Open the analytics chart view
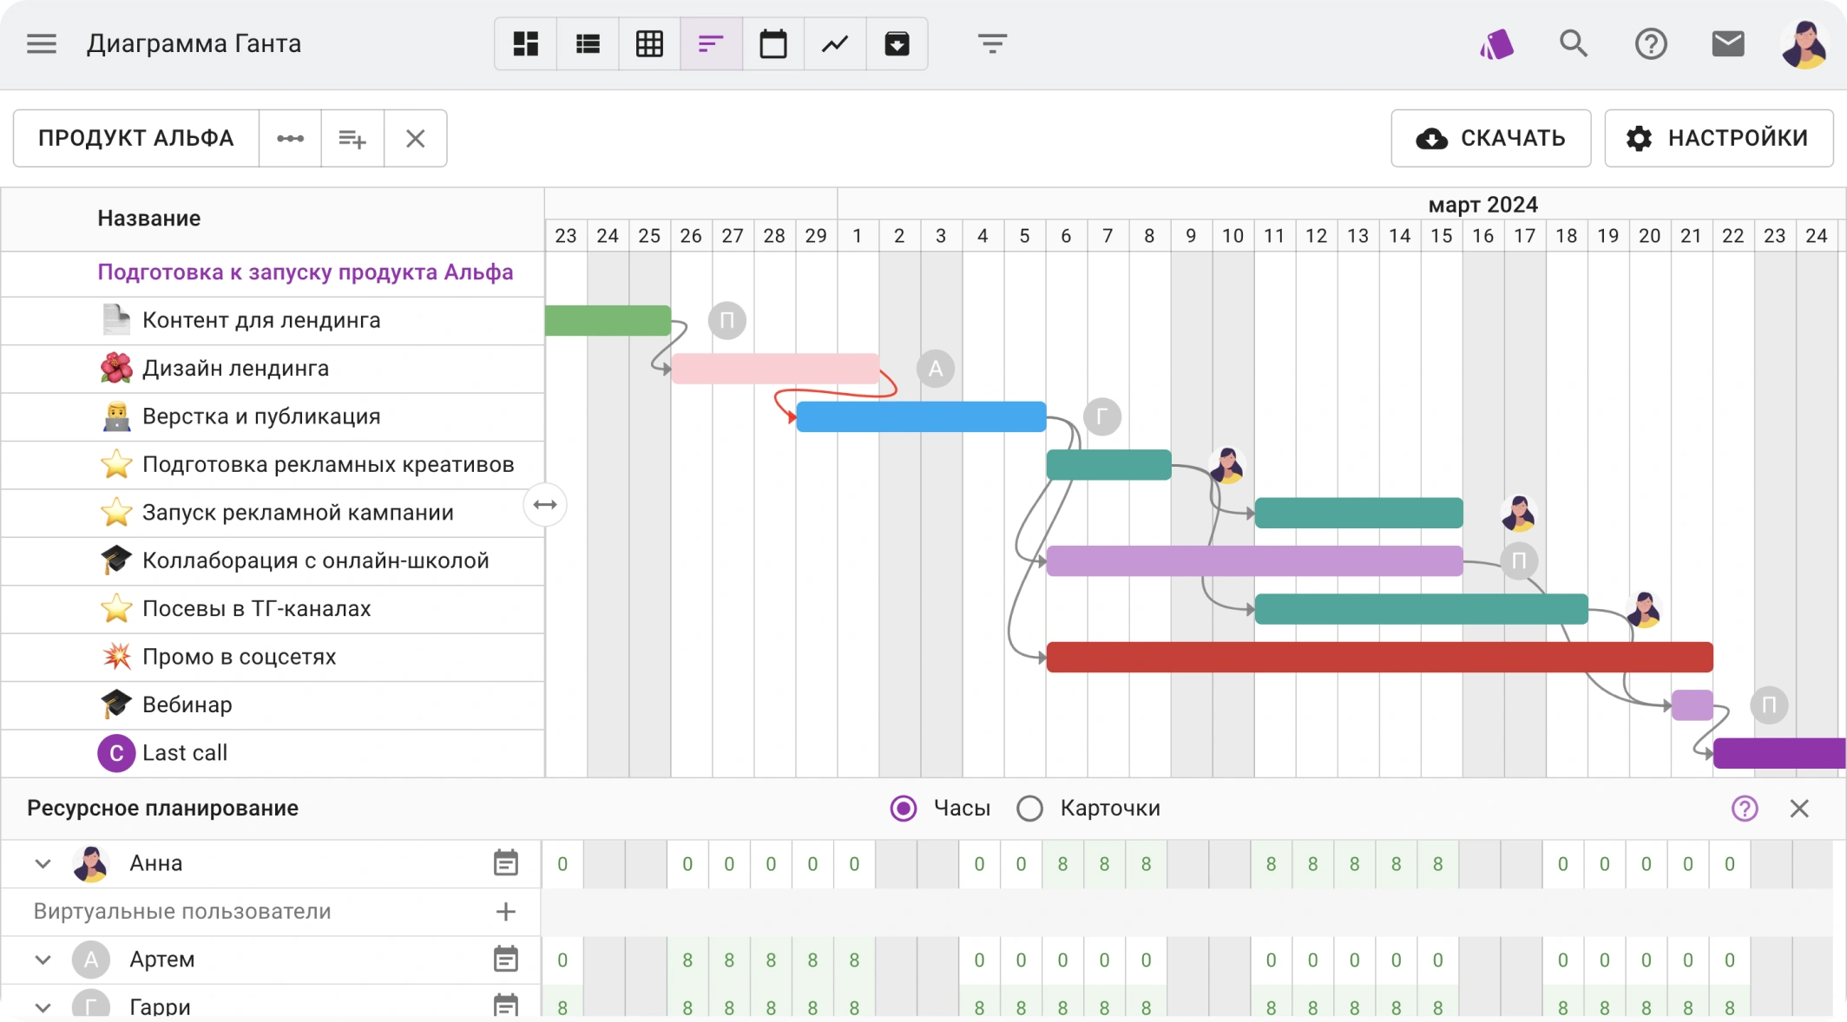The width and height of the screenshot is (1847, 1022). (835, 43)
